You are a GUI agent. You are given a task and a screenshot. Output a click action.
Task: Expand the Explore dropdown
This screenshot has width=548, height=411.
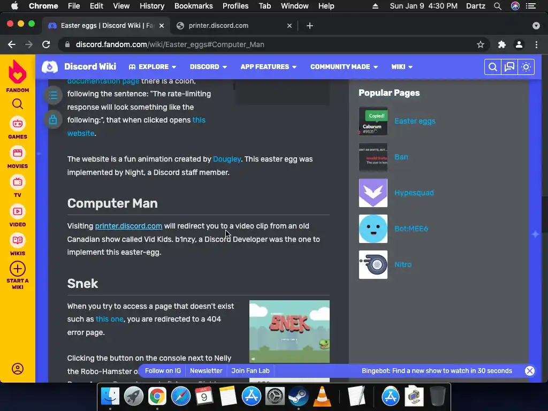point(153,67)
